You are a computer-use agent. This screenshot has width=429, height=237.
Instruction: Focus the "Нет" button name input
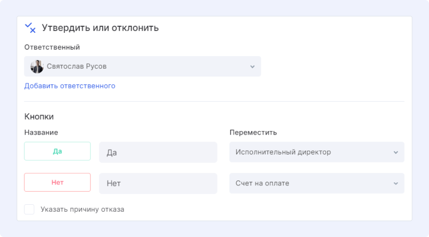tap(158, 183)
